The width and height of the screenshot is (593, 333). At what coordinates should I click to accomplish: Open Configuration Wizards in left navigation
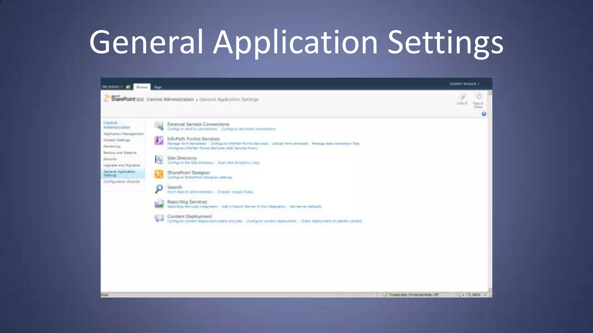121,182
